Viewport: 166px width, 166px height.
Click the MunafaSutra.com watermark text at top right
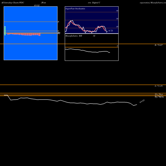pyautogui.click(x=158, y=3)
